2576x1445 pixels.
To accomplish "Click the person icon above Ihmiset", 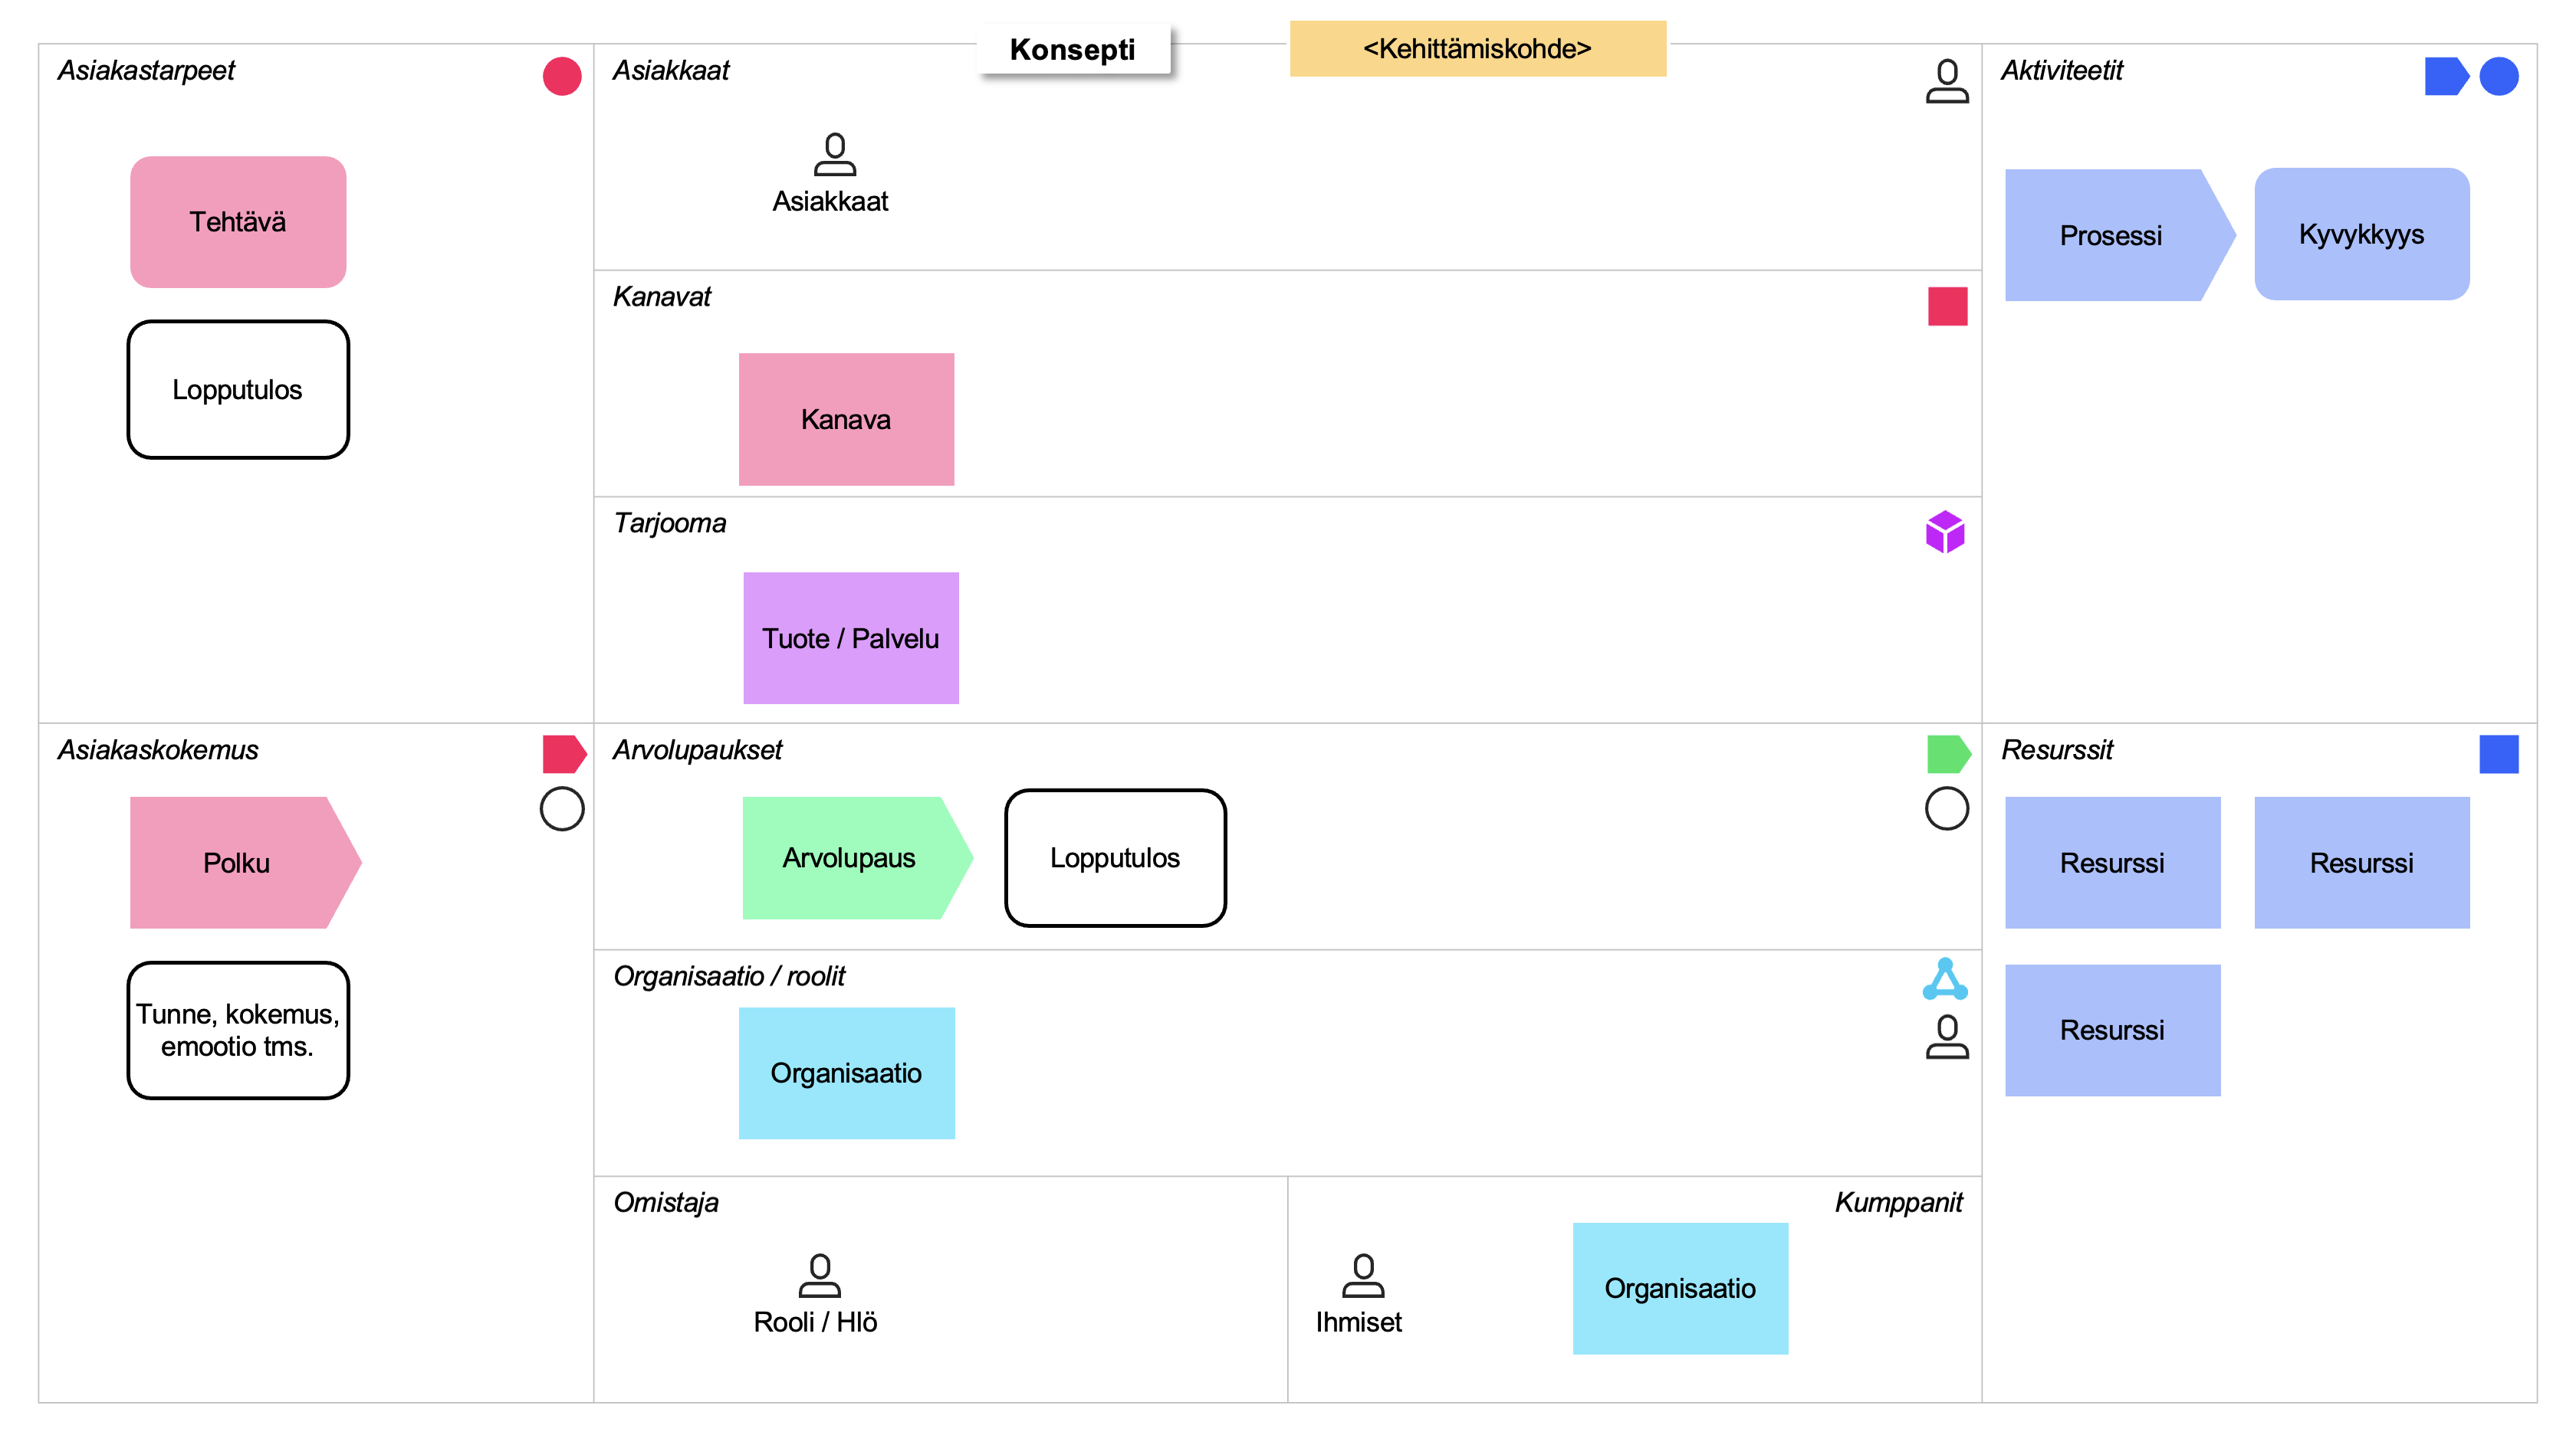I will (1363, 1276).
